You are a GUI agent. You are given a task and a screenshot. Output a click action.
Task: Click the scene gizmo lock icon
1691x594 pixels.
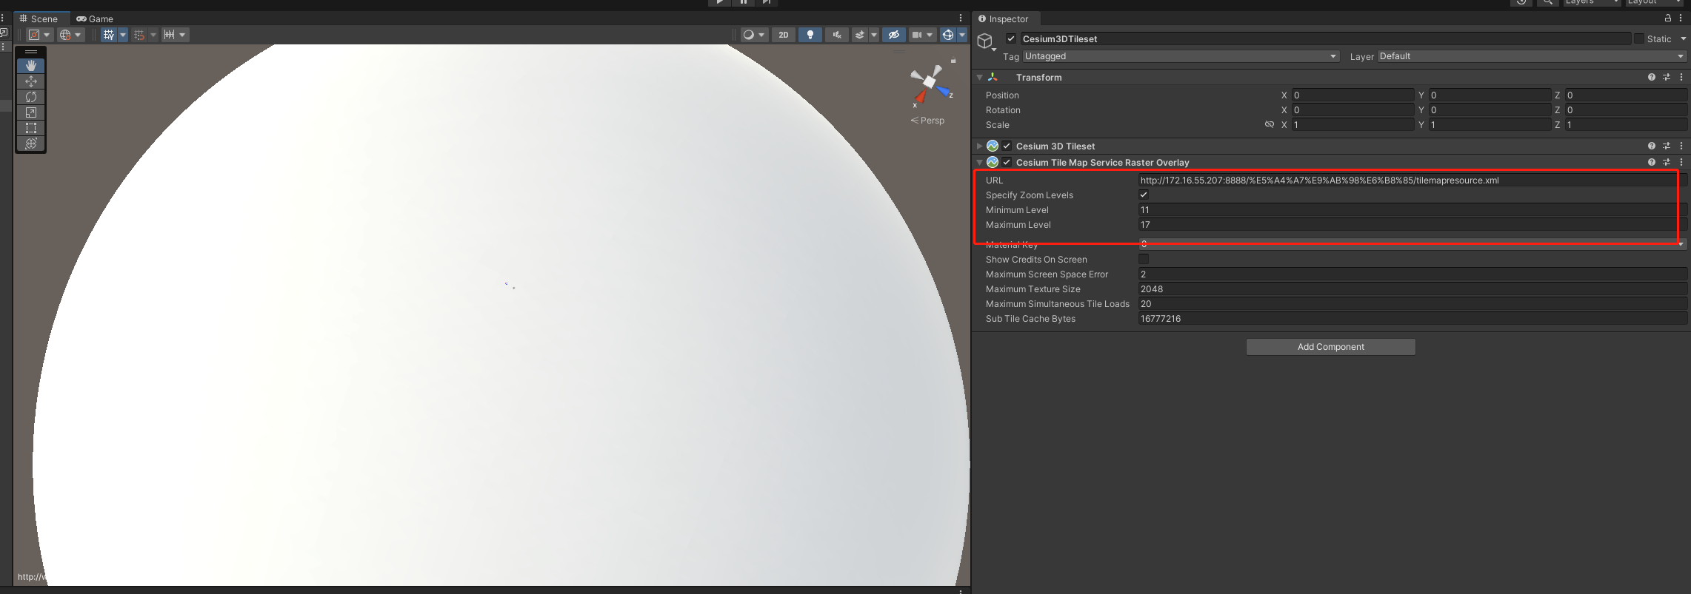[x=953, y=61]
